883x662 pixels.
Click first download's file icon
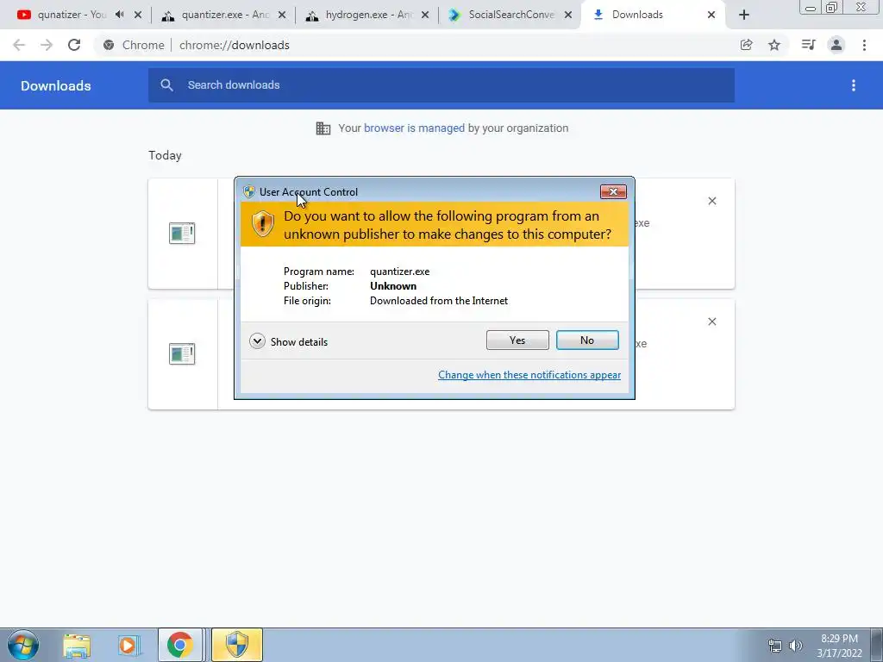(182, 233)
